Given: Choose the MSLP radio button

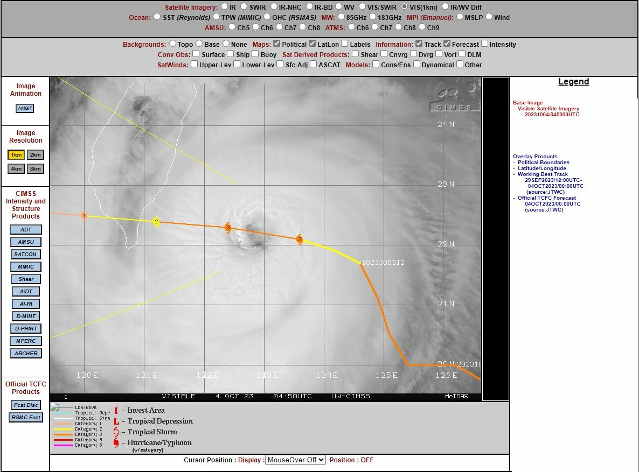Looking at the screenshot, I should [460, 17].
